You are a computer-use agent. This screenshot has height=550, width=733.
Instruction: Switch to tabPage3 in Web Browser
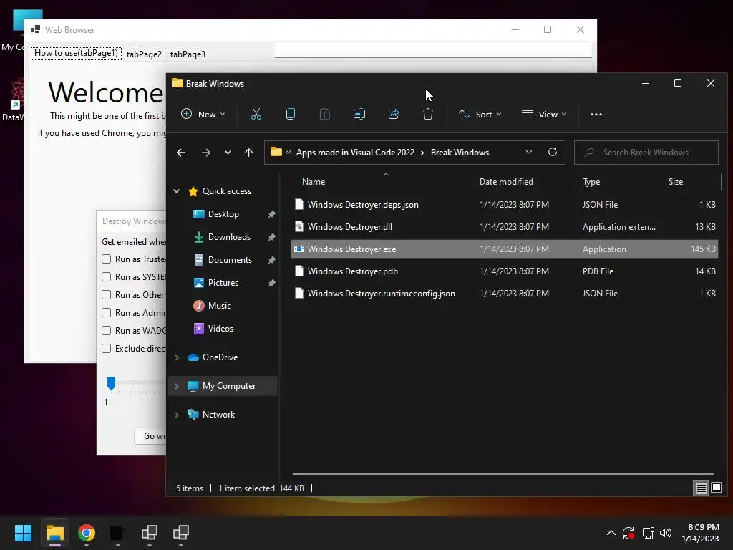click(x=188, y=54)
